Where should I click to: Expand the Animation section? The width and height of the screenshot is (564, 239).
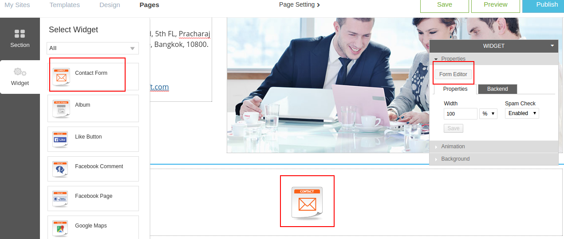click(x=453, y=146)
